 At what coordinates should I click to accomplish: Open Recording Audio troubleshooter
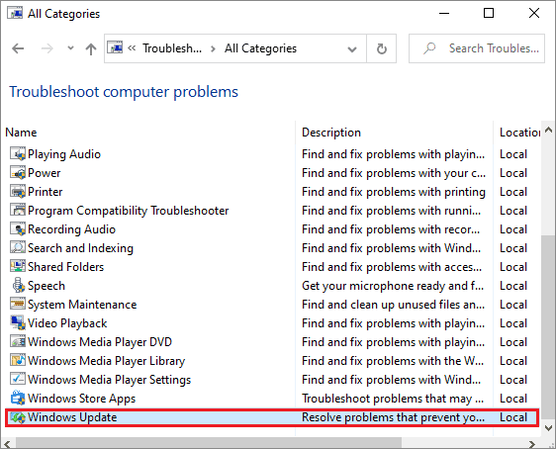pos(71,229)
